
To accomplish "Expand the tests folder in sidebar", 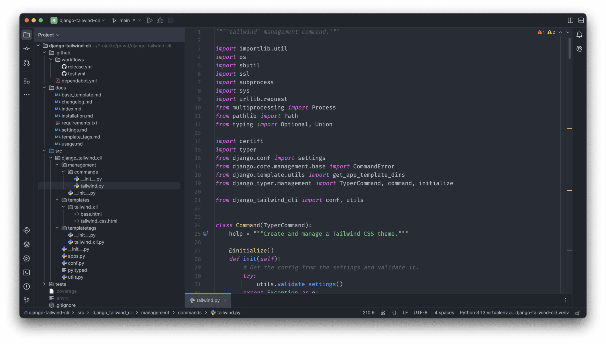I will click(x=45, y=284).
